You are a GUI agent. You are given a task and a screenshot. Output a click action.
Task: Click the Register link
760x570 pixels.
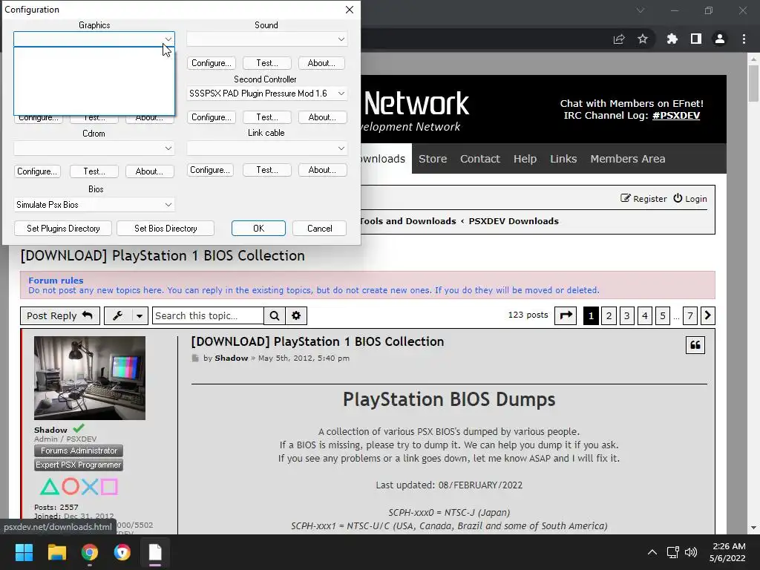643,199
